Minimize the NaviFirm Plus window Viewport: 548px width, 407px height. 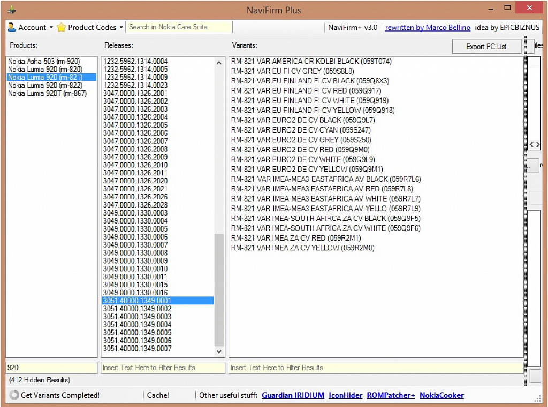tap(491, 9)
